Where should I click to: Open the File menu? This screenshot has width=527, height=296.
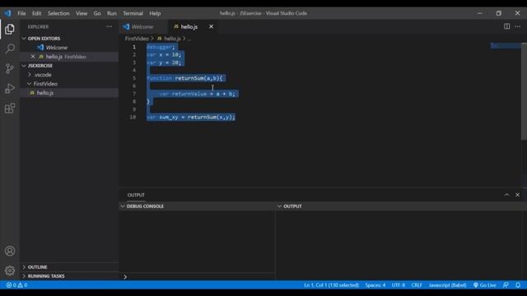tap(21, 13)
